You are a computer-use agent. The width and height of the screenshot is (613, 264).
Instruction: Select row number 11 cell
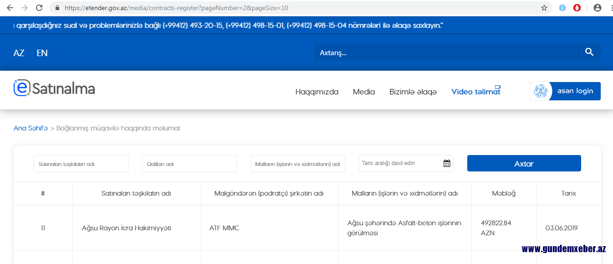43,228
